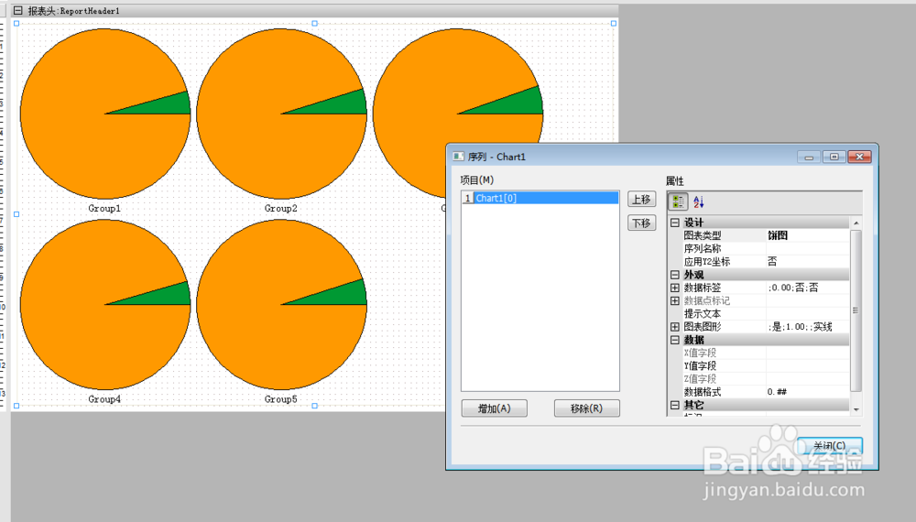916x522 pixels.
Task: Select the Chart1[0] series item
Action: tap(540, 198)
